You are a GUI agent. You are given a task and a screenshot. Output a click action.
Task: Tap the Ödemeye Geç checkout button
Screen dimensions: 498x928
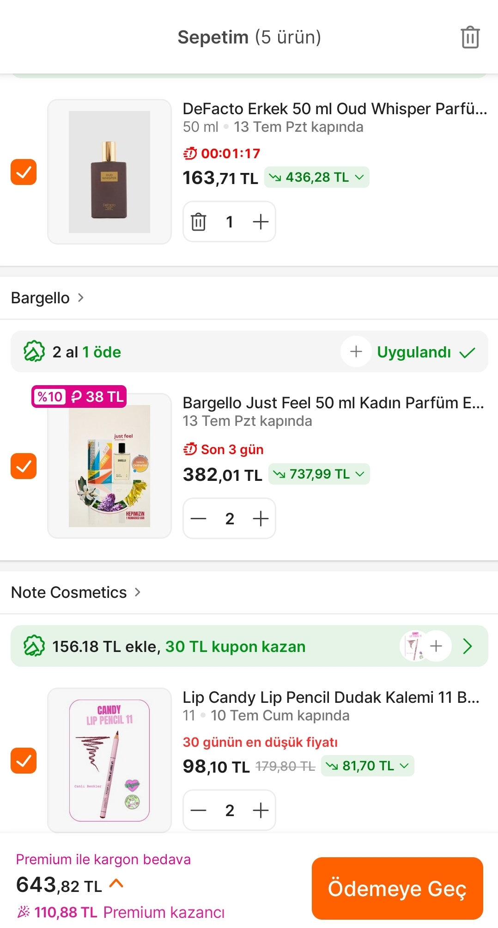[x=397, y=888]
